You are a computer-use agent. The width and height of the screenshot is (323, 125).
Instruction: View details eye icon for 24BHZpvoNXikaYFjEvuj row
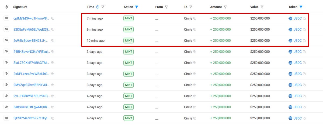point(6,51)
